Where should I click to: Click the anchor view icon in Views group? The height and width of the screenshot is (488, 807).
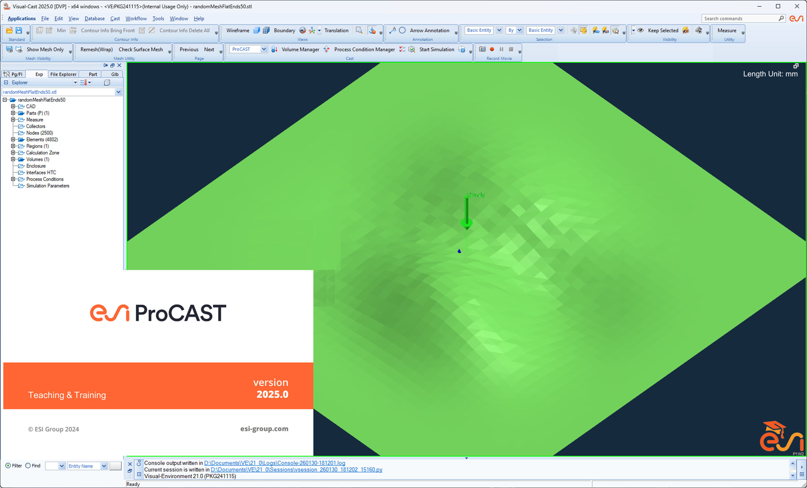pos(373,30)
